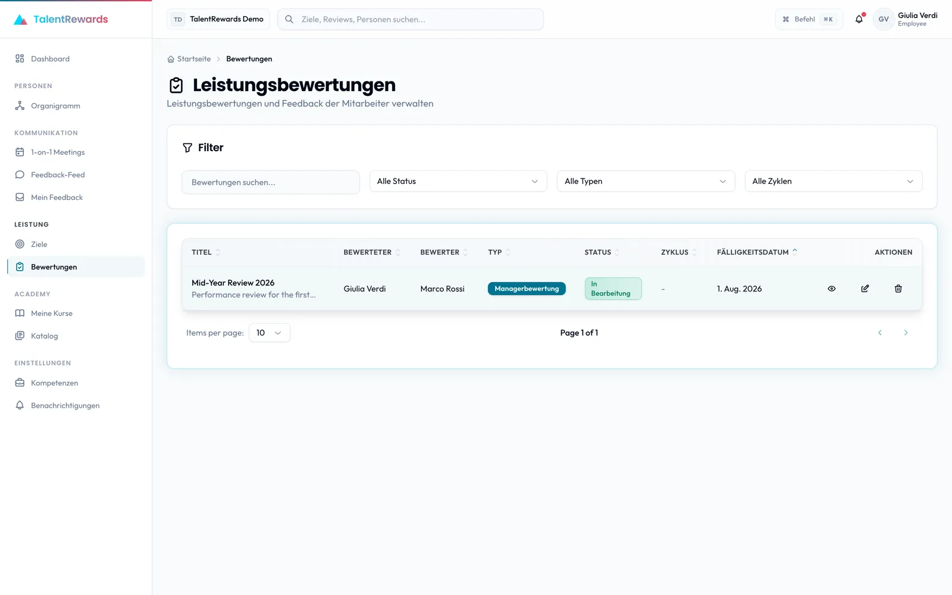View the Mid-Year Review with eye icon
Image resolution: width=952 pixels, height=595 pixels.
tap(832, 289)
